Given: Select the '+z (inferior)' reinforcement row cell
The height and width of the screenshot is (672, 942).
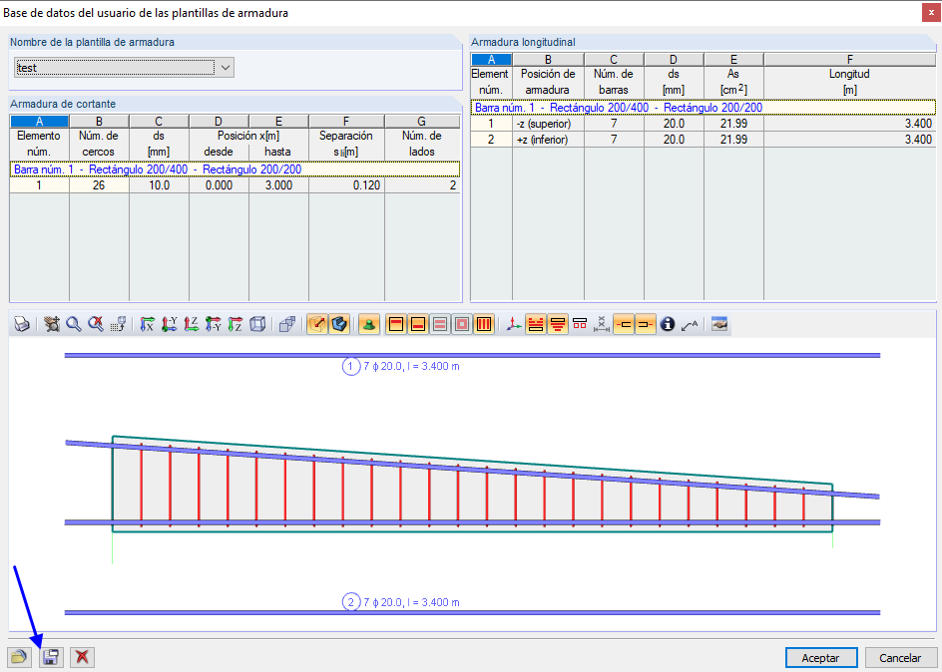Looking at the screenshot, I should click(x=548, y=140).
